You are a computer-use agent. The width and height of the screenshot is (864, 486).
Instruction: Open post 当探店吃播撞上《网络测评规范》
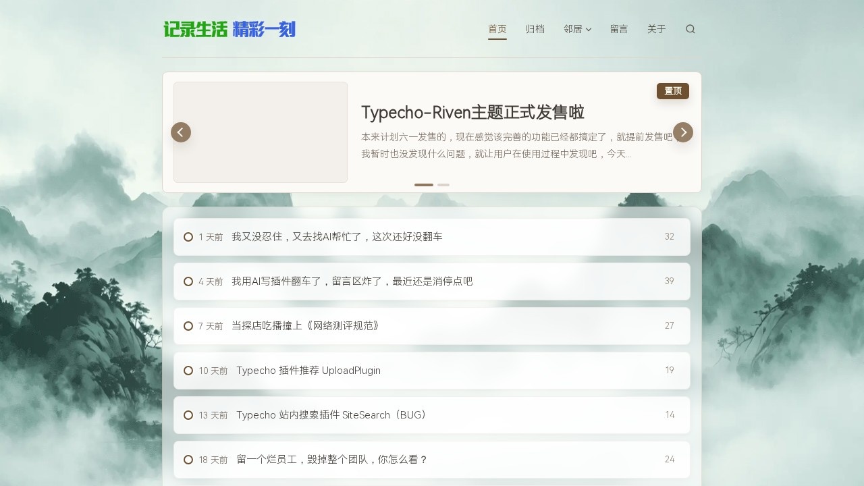306,326
